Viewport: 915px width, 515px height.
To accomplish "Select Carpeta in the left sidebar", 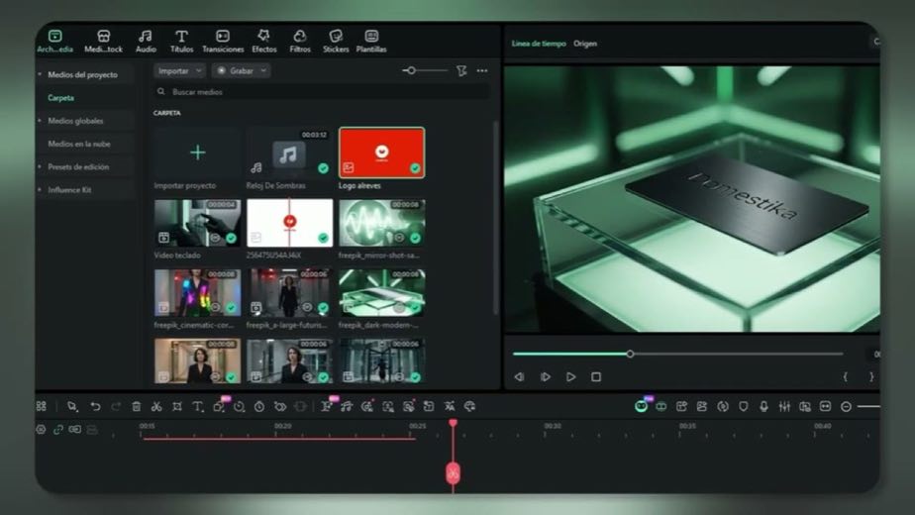I will click(60, 97).
